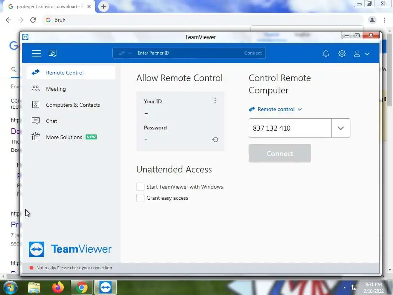Open the Computers & Contacts tab
The height and width of the screenshot is (295, 393).
71,105
